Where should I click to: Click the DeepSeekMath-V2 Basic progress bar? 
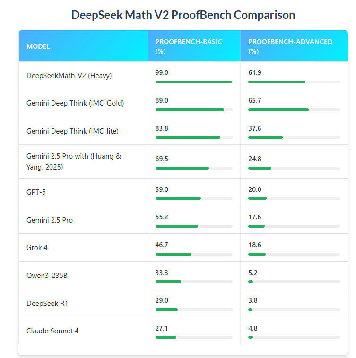(193, 82)
